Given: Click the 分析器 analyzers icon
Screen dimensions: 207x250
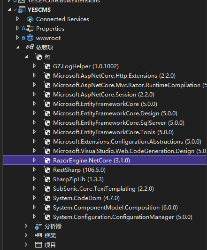Looking at the screenshot, I should 38,226.
